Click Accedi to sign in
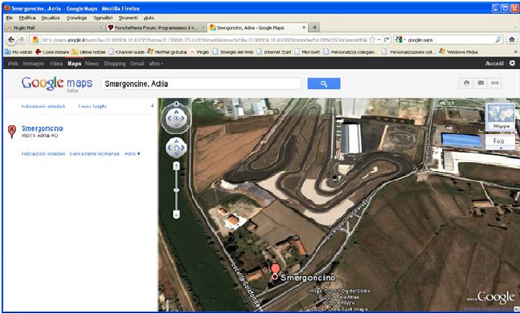This screenshot has width=520, height=314. click(x=494, y=63)
